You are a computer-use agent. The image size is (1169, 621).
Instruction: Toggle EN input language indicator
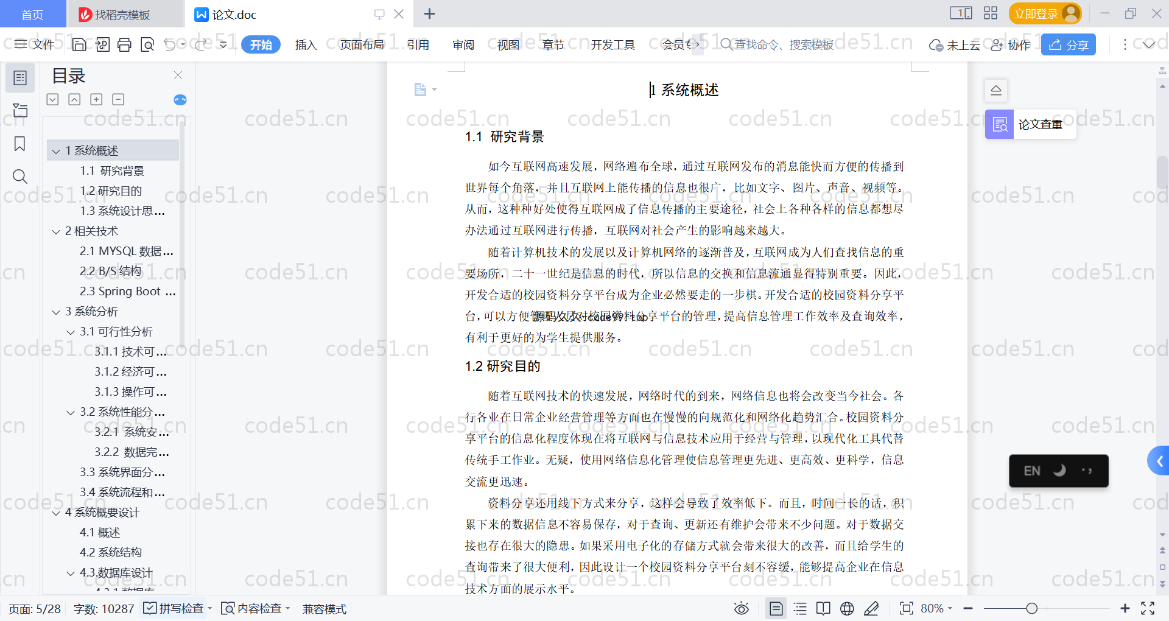click(1032, 471)
